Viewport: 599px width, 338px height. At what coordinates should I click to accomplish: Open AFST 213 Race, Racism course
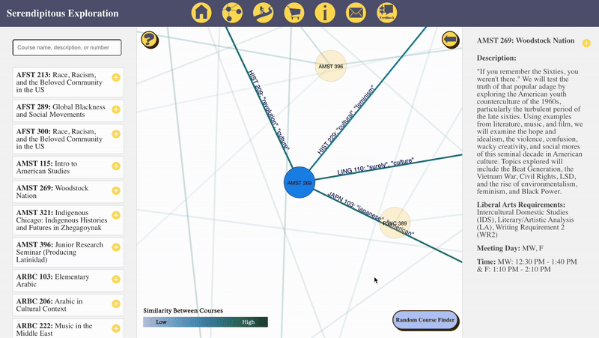[x=68, y=82]
